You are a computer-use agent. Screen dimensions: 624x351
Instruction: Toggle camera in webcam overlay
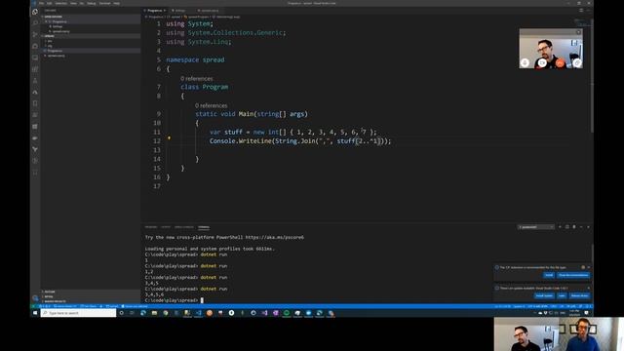point(542,62)
